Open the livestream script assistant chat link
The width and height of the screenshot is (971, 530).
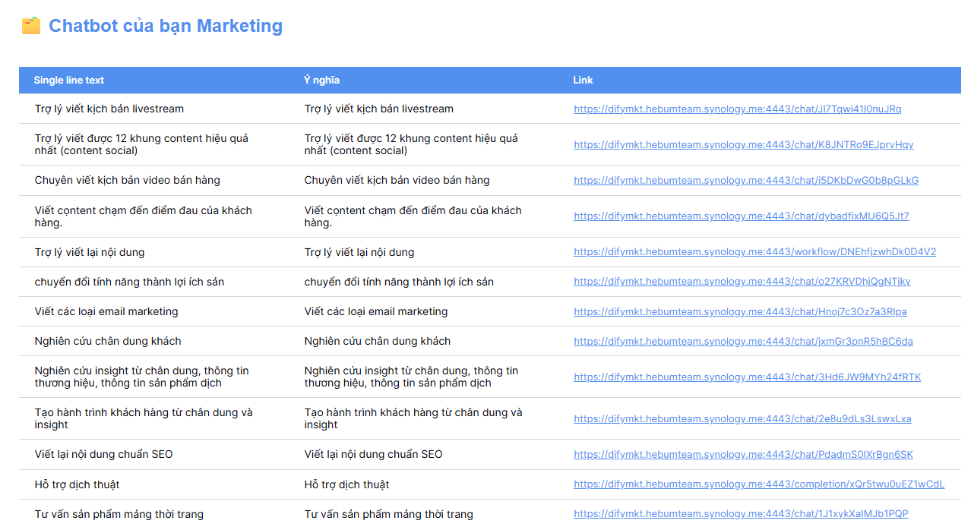tap(737, 109)
